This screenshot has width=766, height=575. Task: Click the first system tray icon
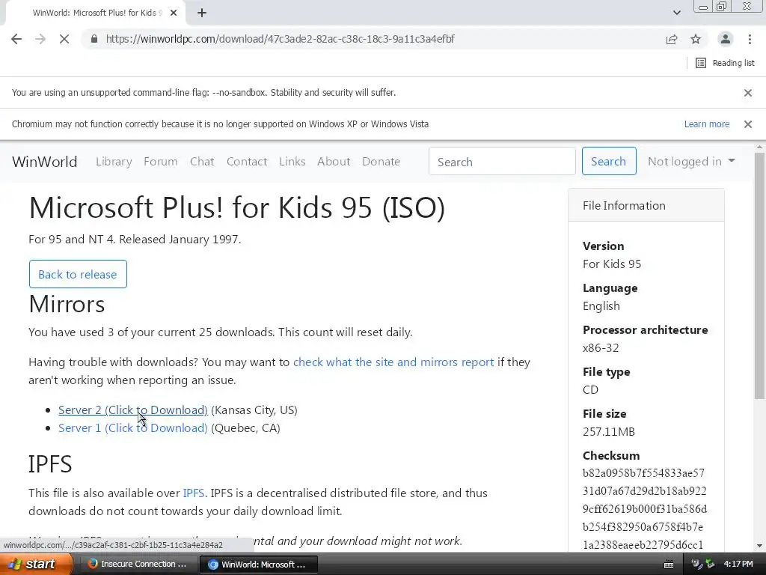pos(696,565)
